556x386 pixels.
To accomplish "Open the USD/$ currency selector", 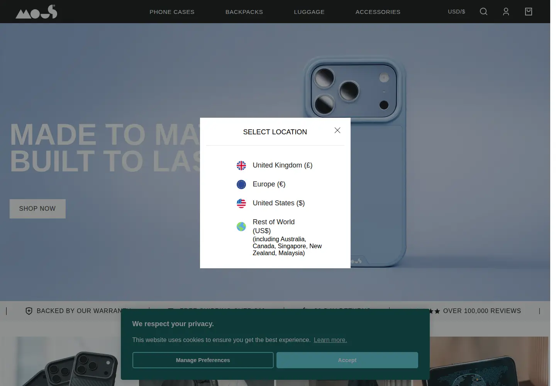I will tap(456, 12).
